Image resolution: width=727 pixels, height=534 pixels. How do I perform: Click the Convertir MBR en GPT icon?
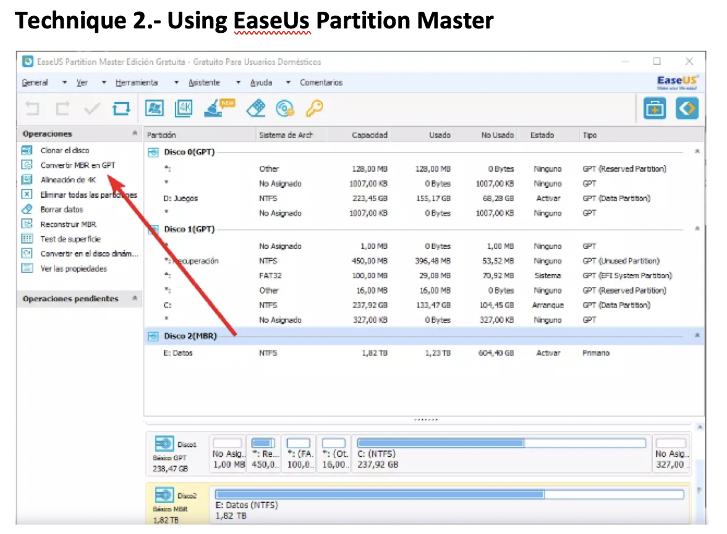[x=27, y=165]
